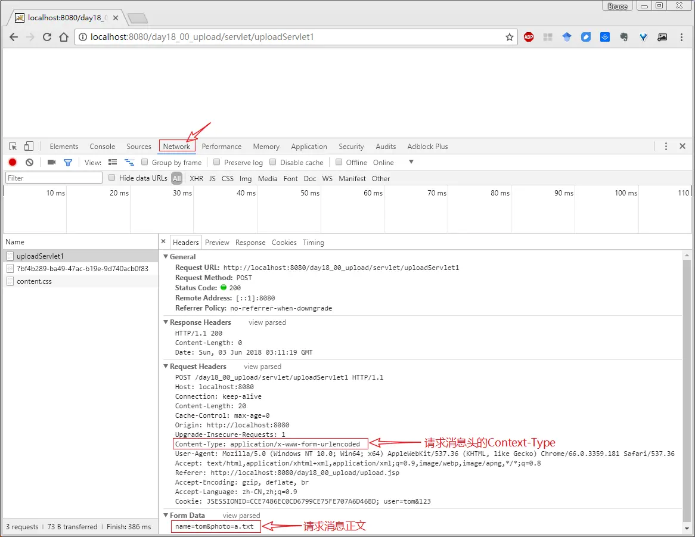Reload the current page
Image resolution: width=695 pixels, height=537 pixels.
[x=47, y=37]
